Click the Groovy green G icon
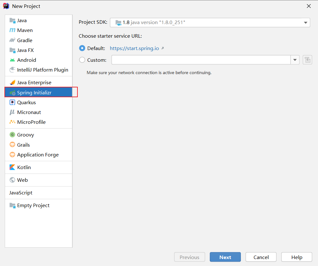Image resolution: width=318 pixels, height=266 pixels. pyautogui.click(x=12, y=135)
